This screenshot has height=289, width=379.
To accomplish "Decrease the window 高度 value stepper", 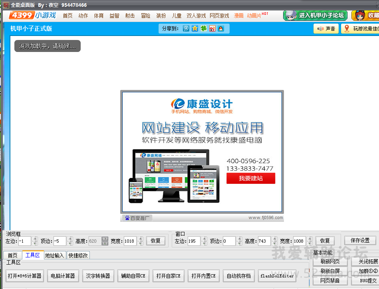I will pyautogui.click(x=274, y=243).
